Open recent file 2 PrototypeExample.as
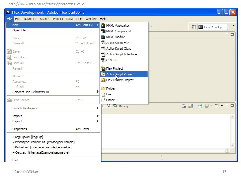The width and height of the screenshot is (241, 180). click(x=53, y=142)
